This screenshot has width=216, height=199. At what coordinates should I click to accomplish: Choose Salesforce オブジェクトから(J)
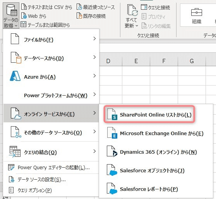[156, 170]
